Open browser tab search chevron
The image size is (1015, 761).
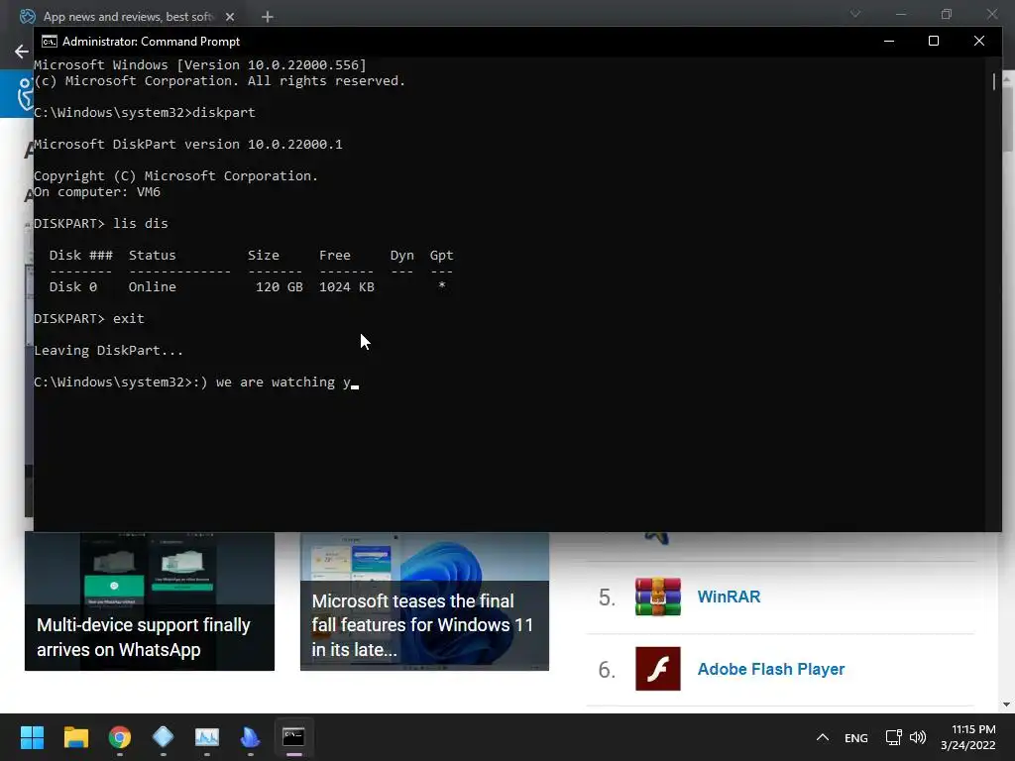tap(855, 14)
